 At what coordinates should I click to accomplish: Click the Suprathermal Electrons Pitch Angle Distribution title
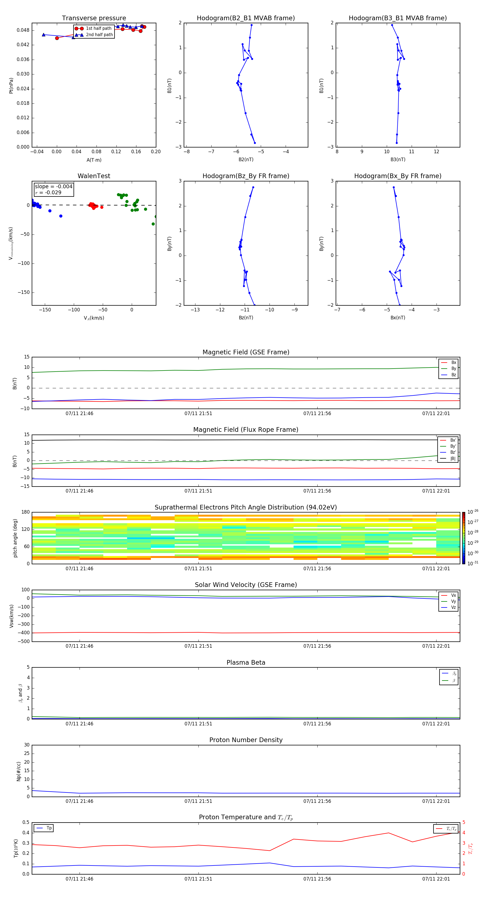tap(245, 507)
